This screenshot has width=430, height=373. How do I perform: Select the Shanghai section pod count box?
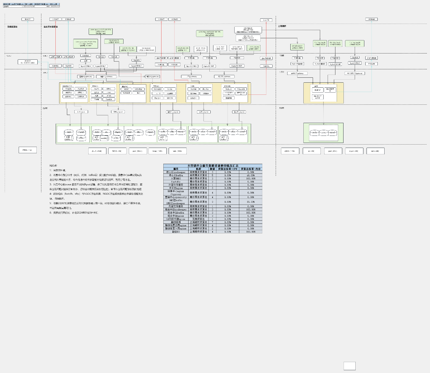tap(333, 151)
